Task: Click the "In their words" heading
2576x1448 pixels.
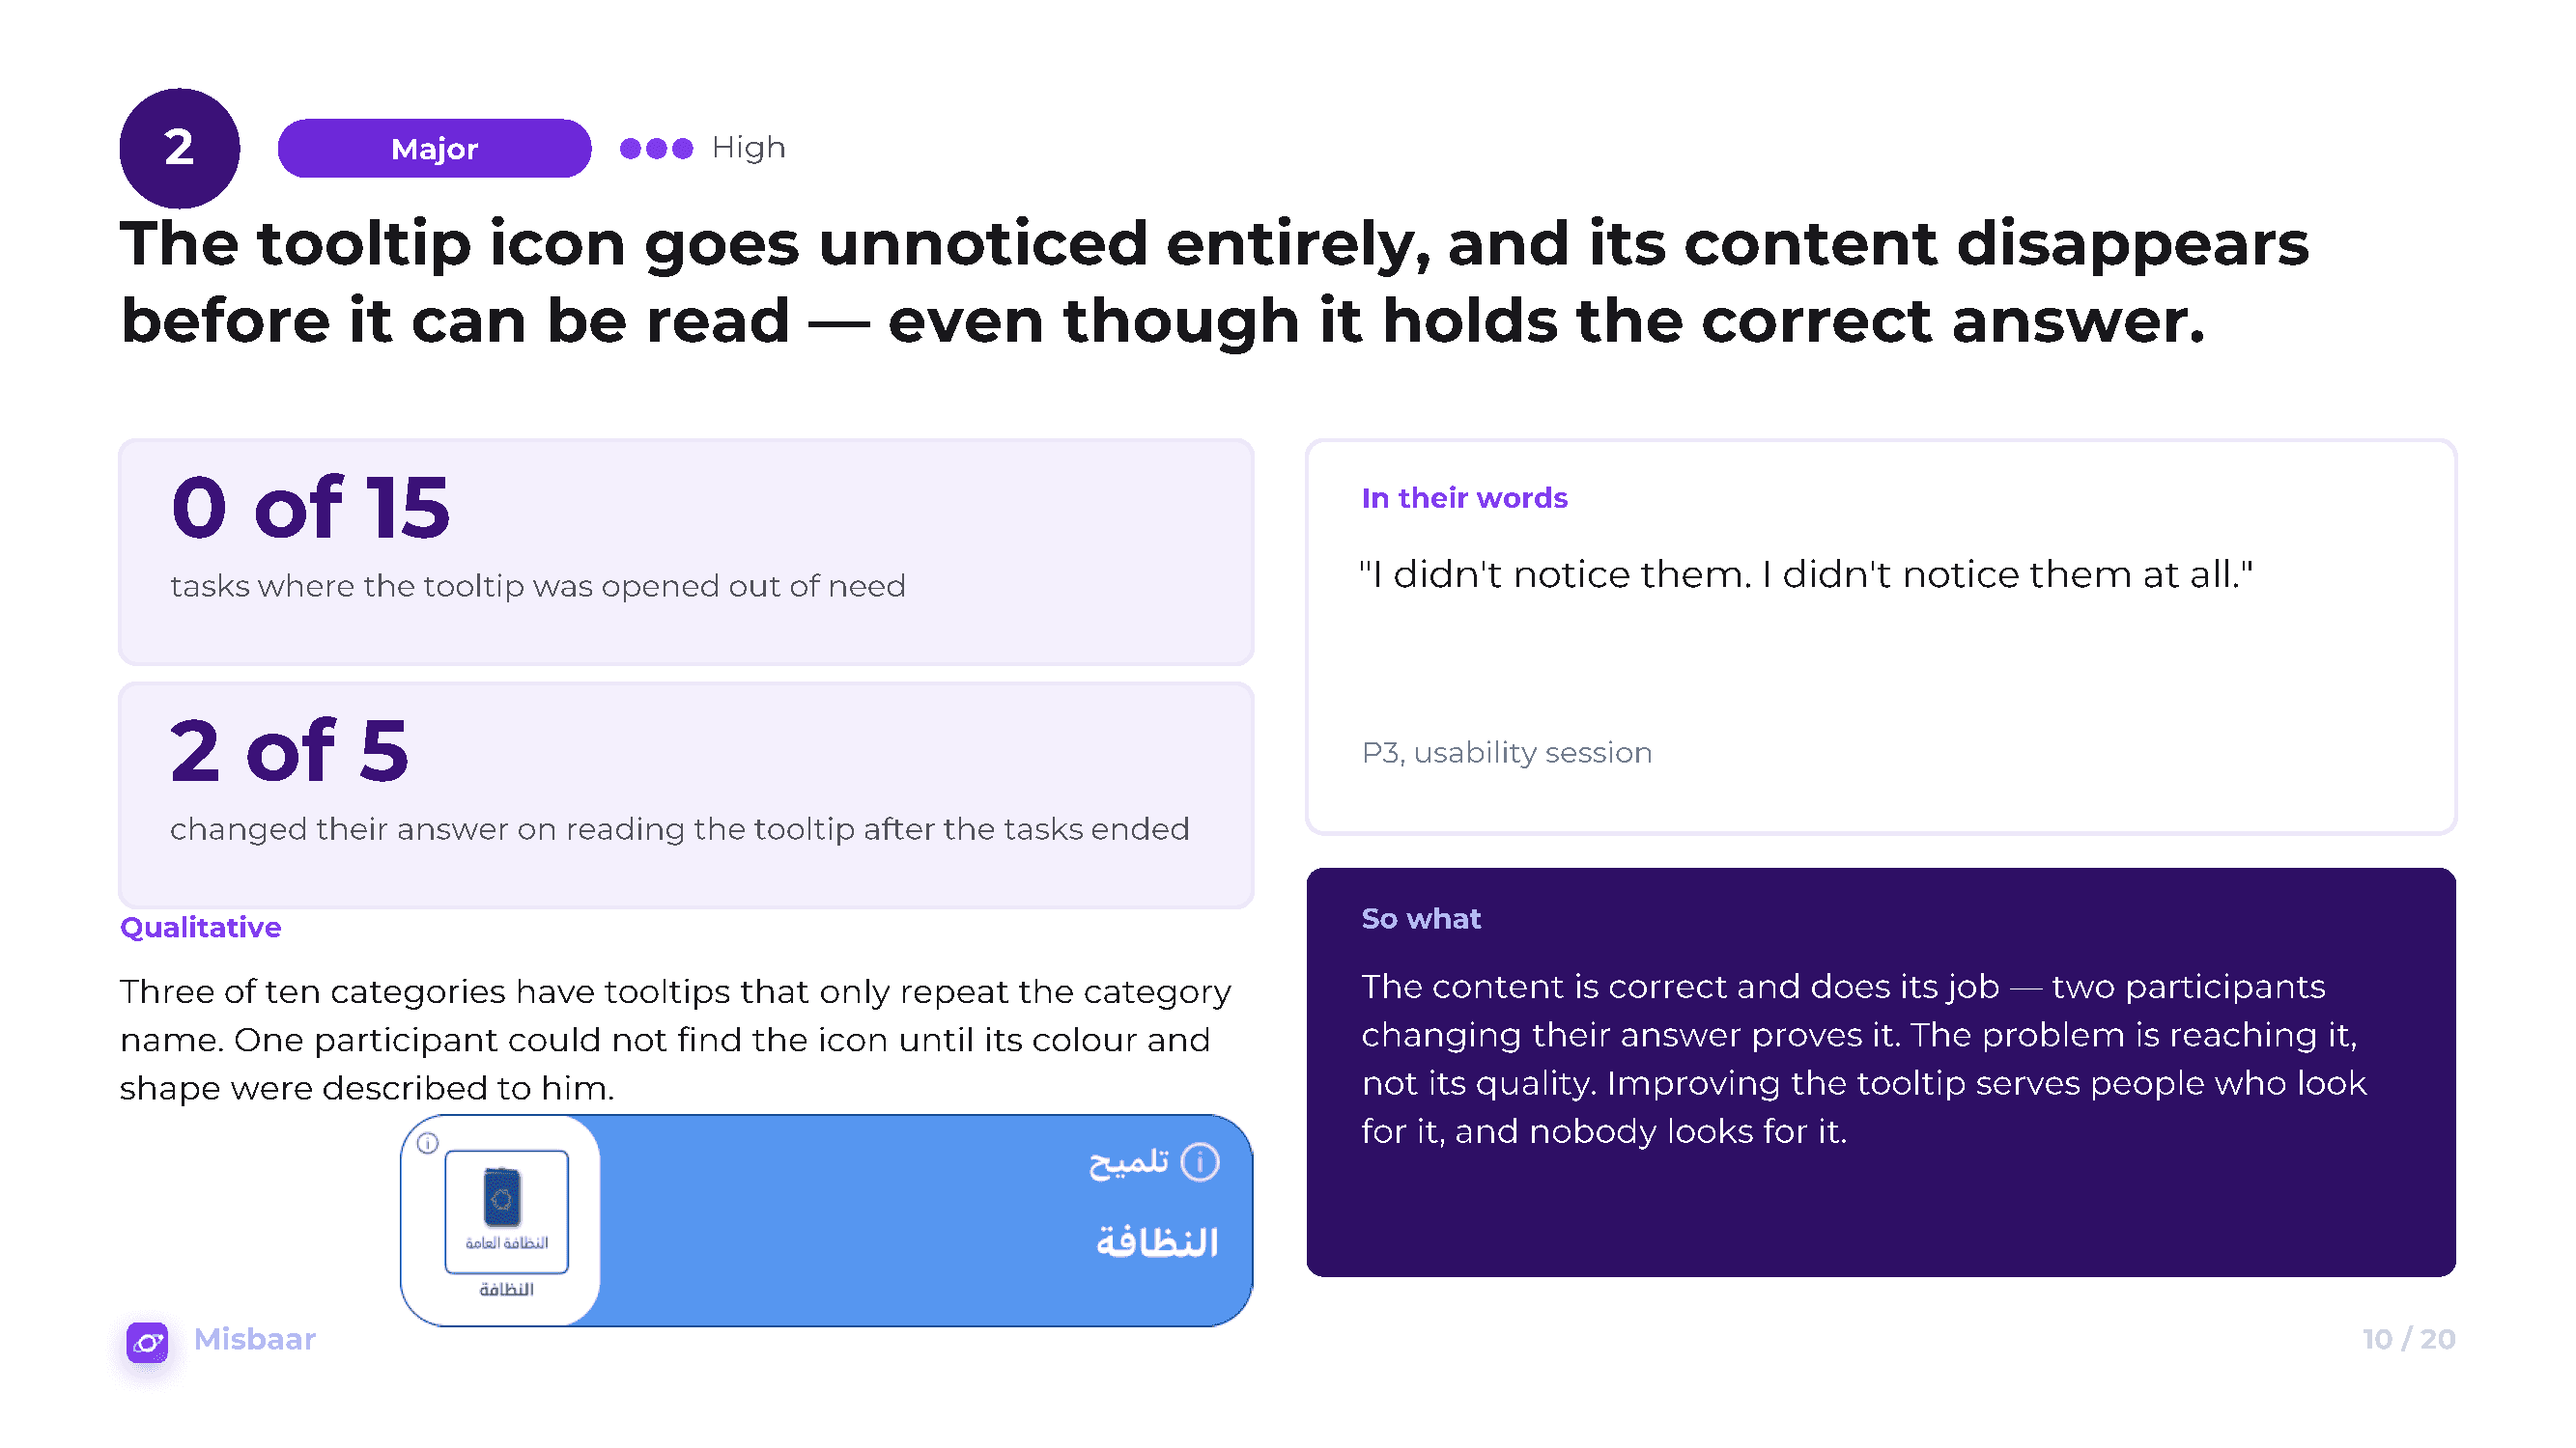Action: coord(1464,498)
